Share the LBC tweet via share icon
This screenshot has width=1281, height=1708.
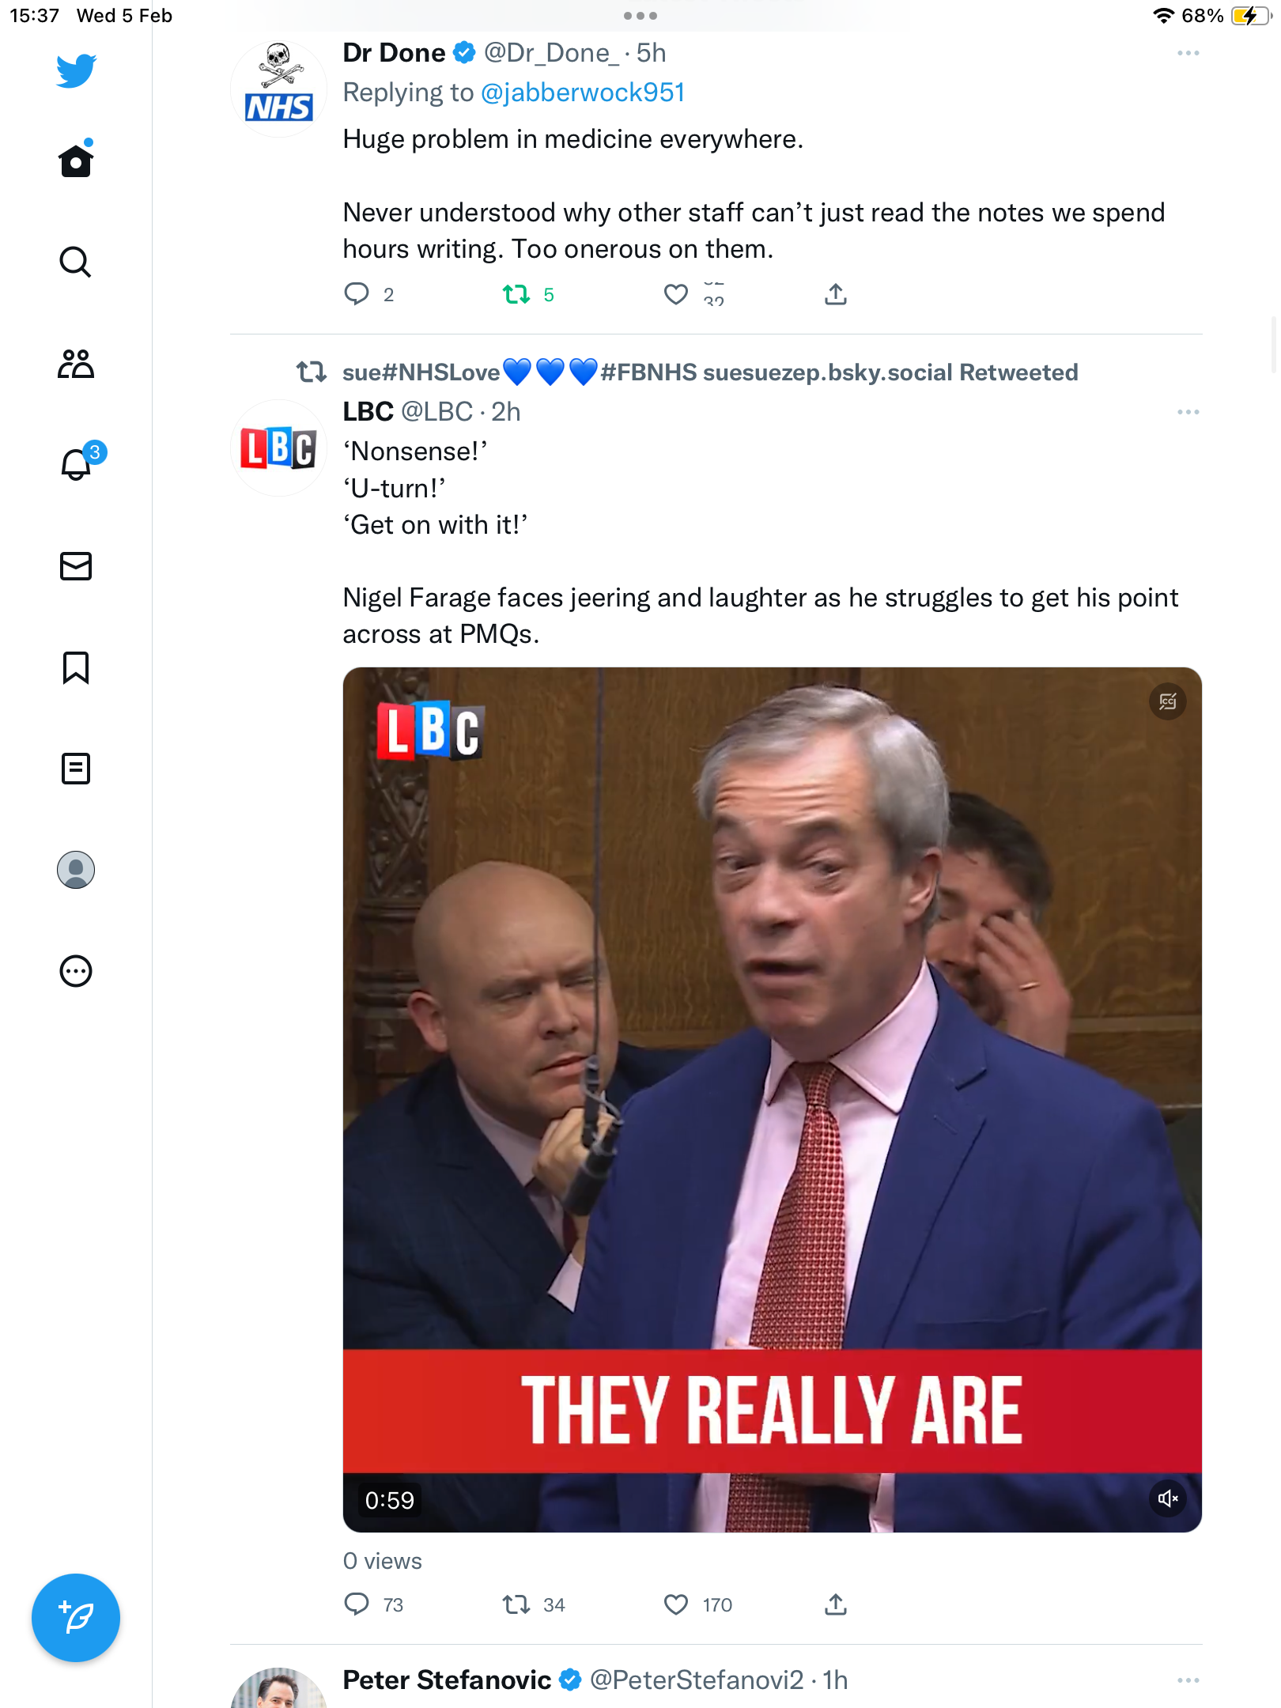(x=836, y=1604)
